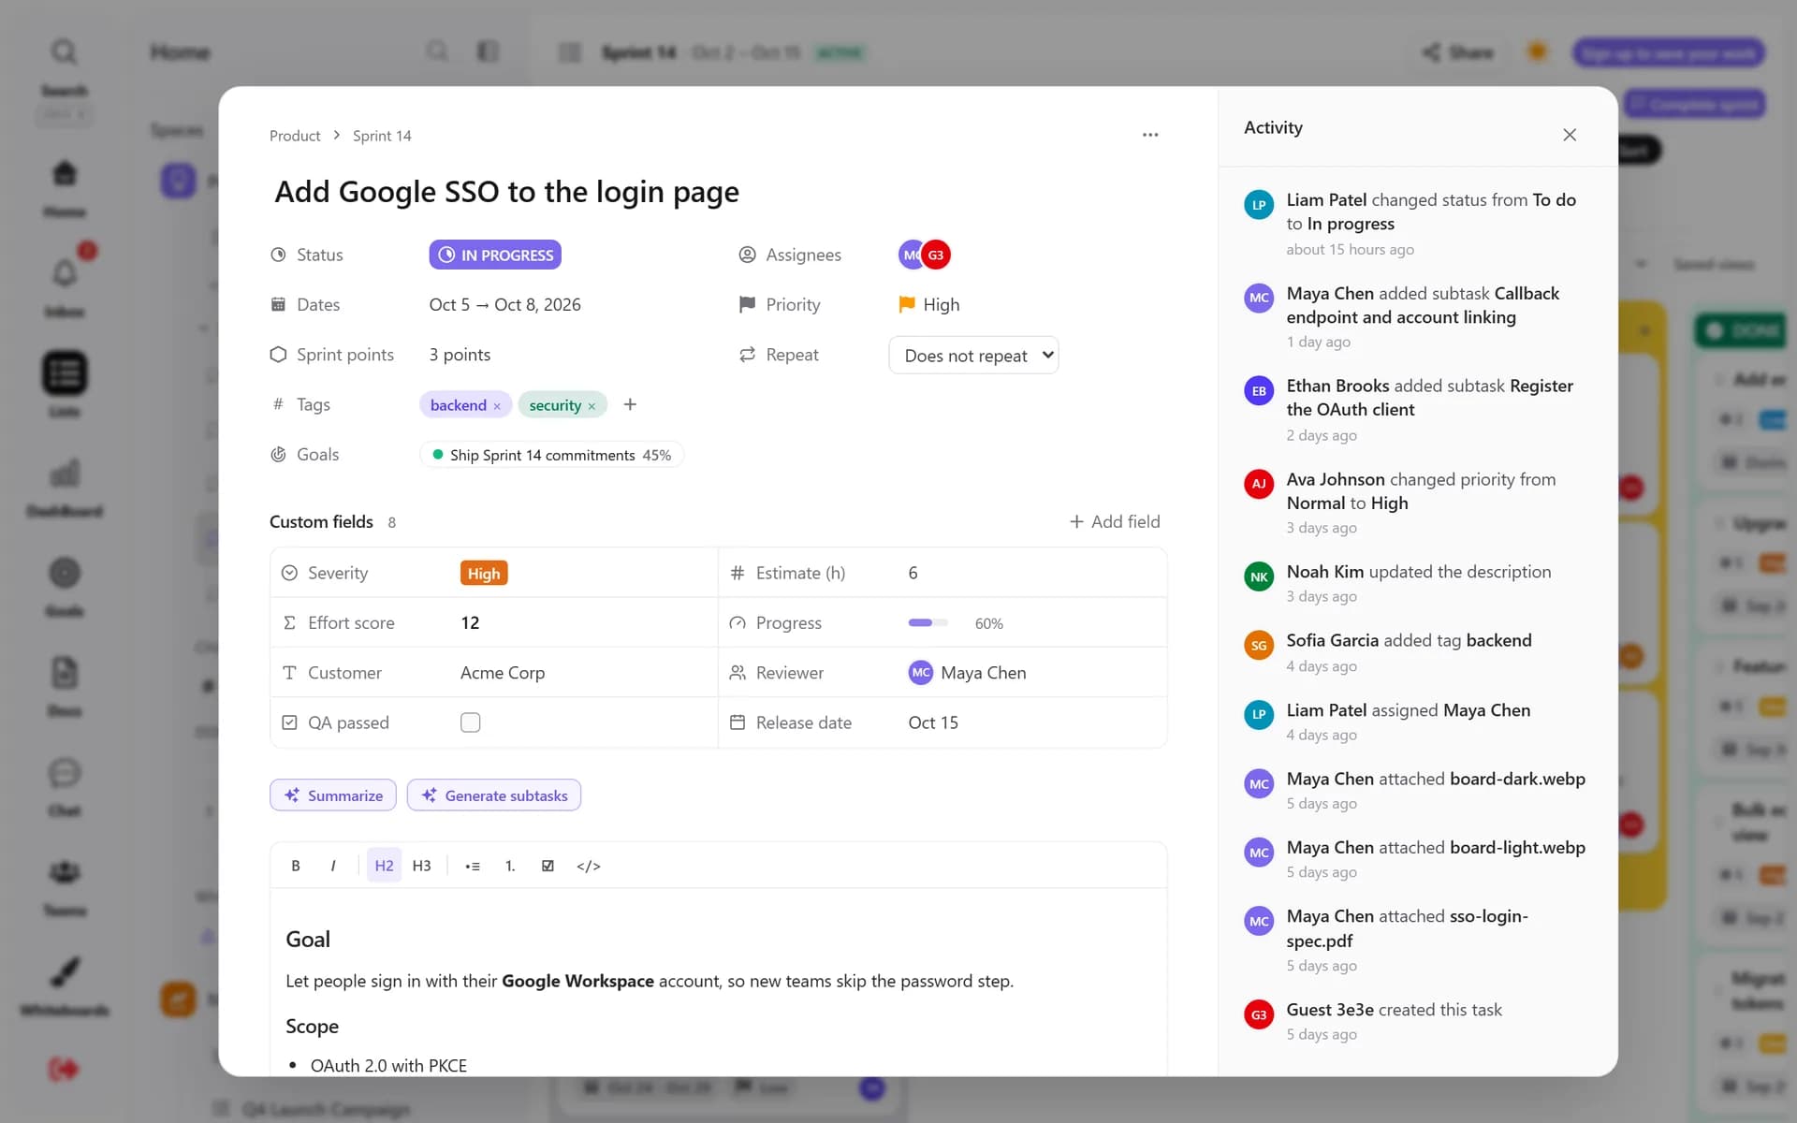This screenshot has width=1797, height=1123.
Task: Open Docs in the left sidebar
Action: [x=64, y=686]
